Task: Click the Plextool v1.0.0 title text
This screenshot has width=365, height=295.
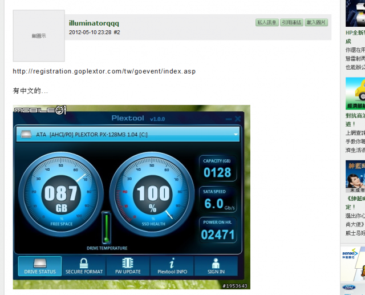Action: tap(138, 119)
